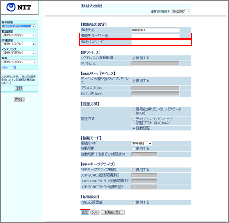Toggle IPアドレスの自動取得 checkbox
The height and width of the screenshot is (223, 229).
coord(134,58)
